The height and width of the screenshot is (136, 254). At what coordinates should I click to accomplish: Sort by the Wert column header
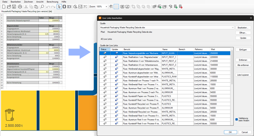pyautogui.click(x=220, y=49)
